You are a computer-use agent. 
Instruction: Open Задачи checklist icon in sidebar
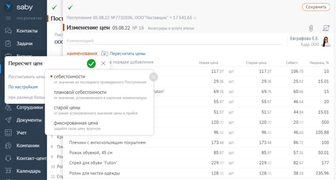8,43
